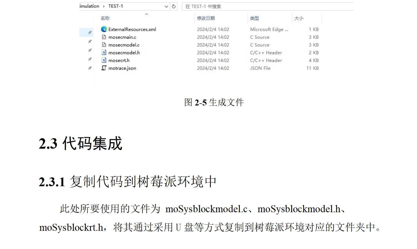Click the refresh icon next to address bar
The height and width of the screenshot is (249, 417).
[x=174, y=6]
